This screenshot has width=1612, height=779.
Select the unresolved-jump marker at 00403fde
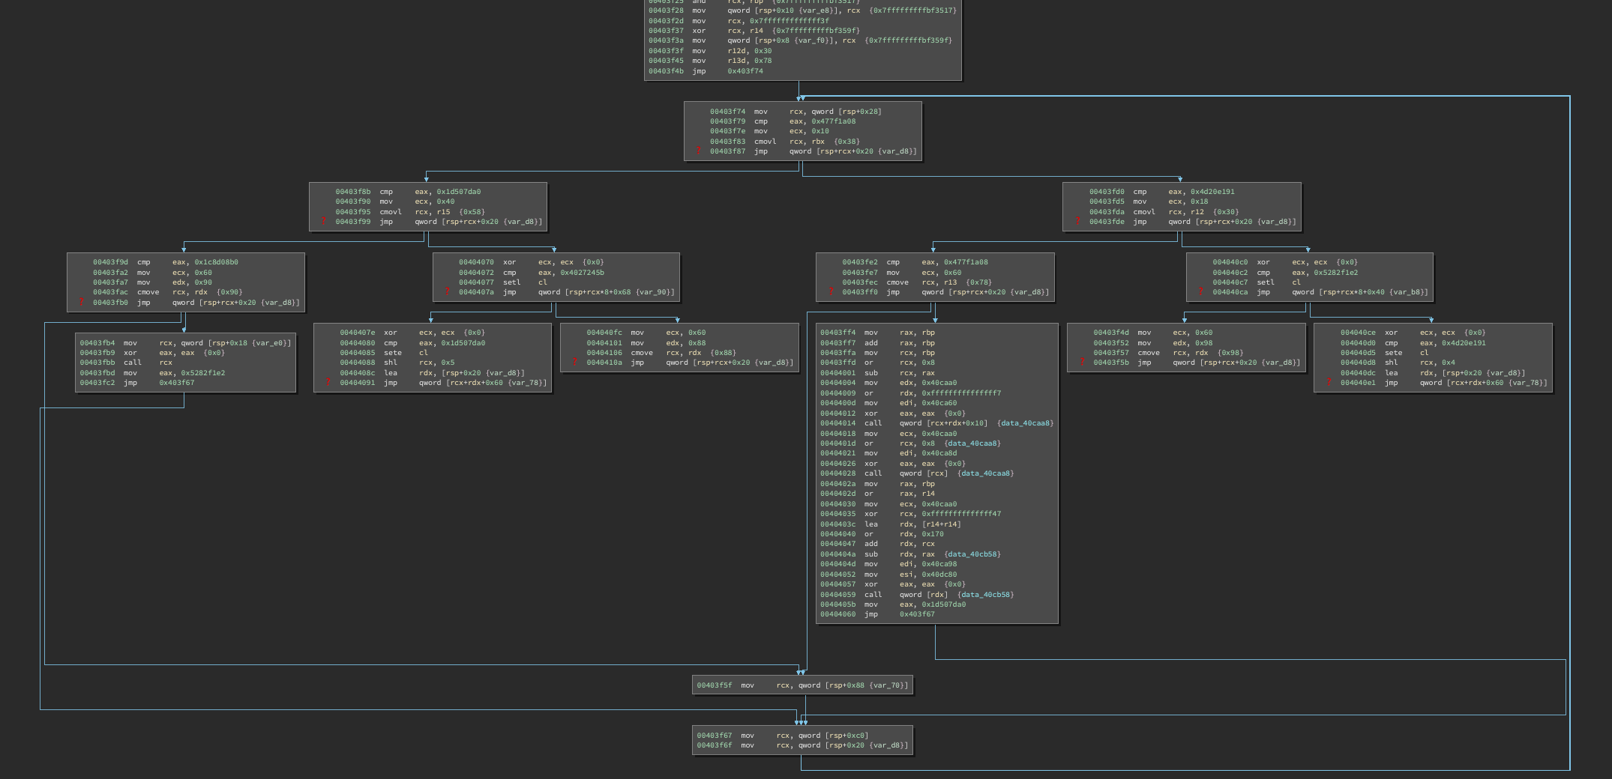(x=1077, y=222)
